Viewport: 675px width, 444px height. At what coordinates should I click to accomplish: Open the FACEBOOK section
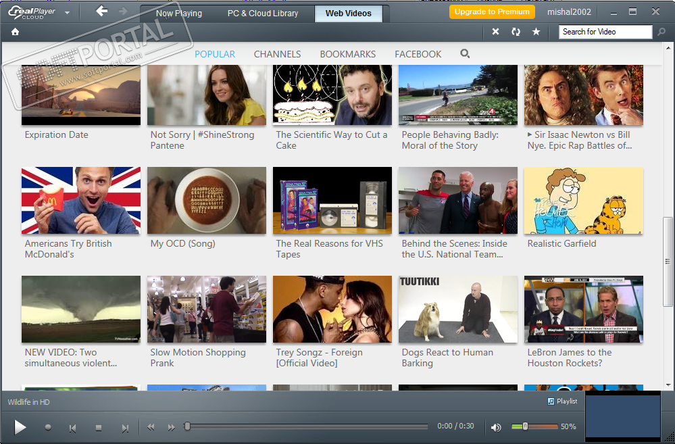[418, 54]
